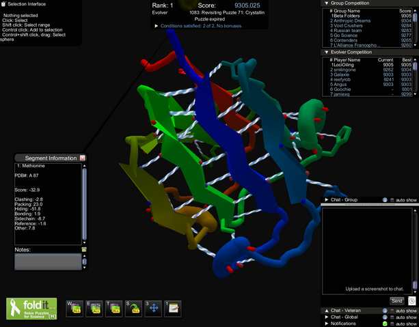Open the notepad tool (1)

pos(173,309)
